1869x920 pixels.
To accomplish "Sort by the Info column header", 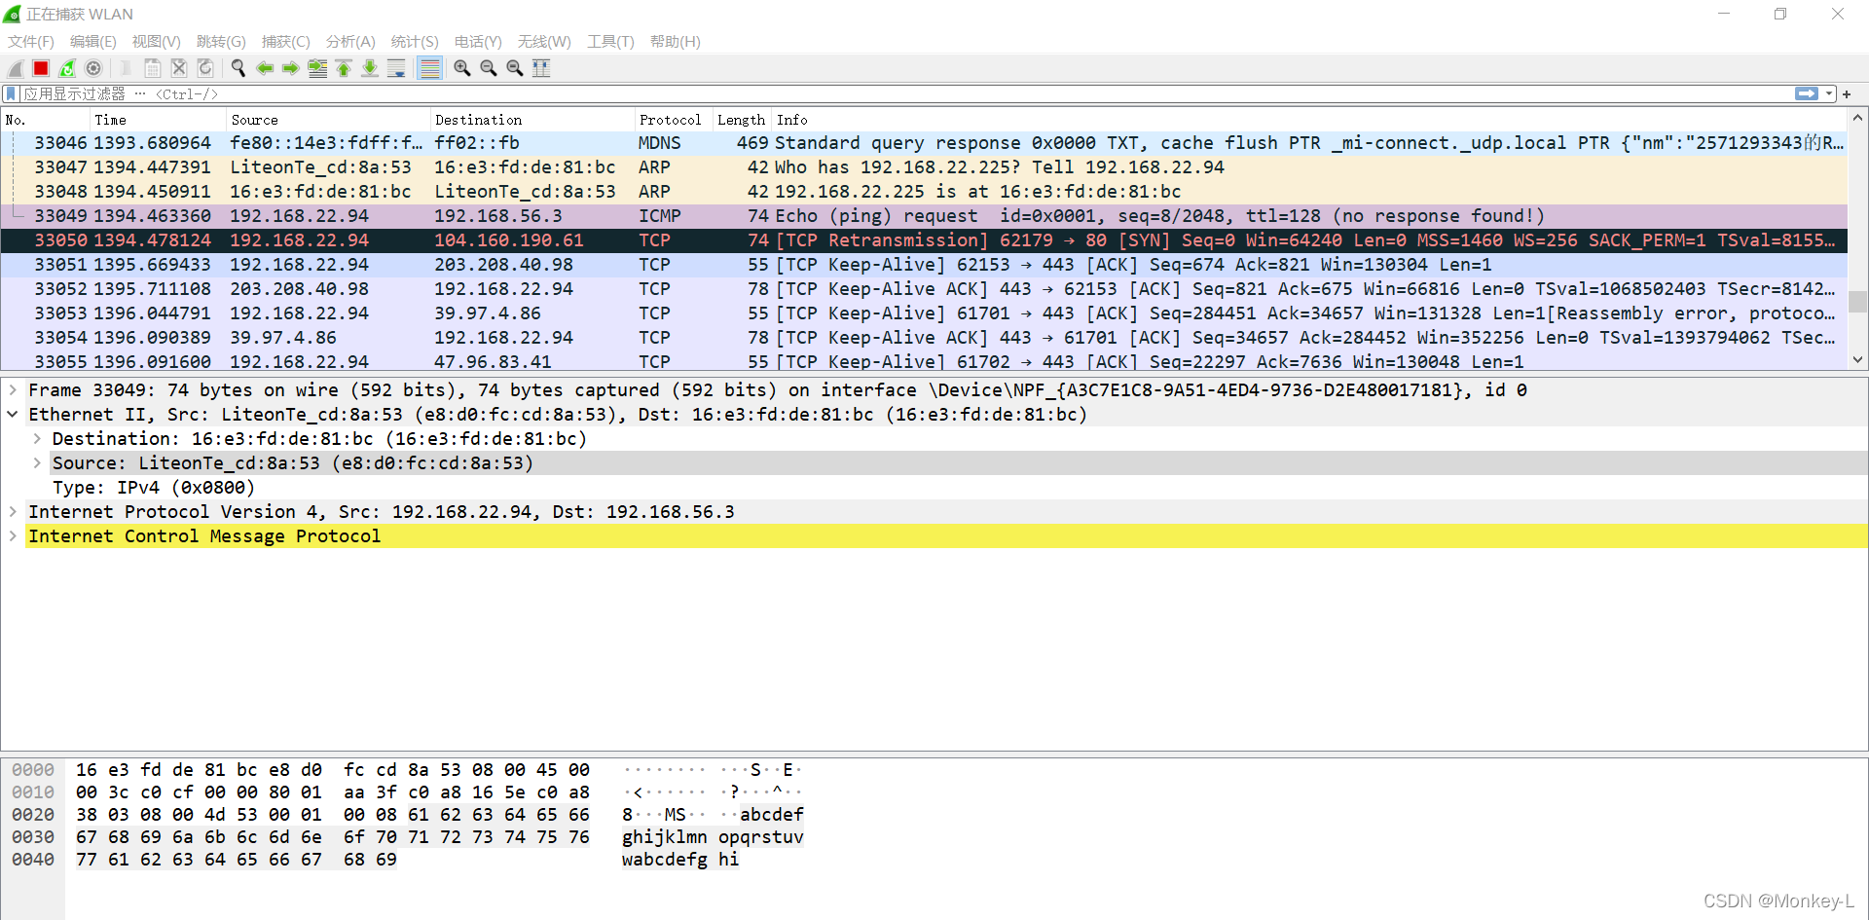I will pyautogui.click(x=1309, y=120).
